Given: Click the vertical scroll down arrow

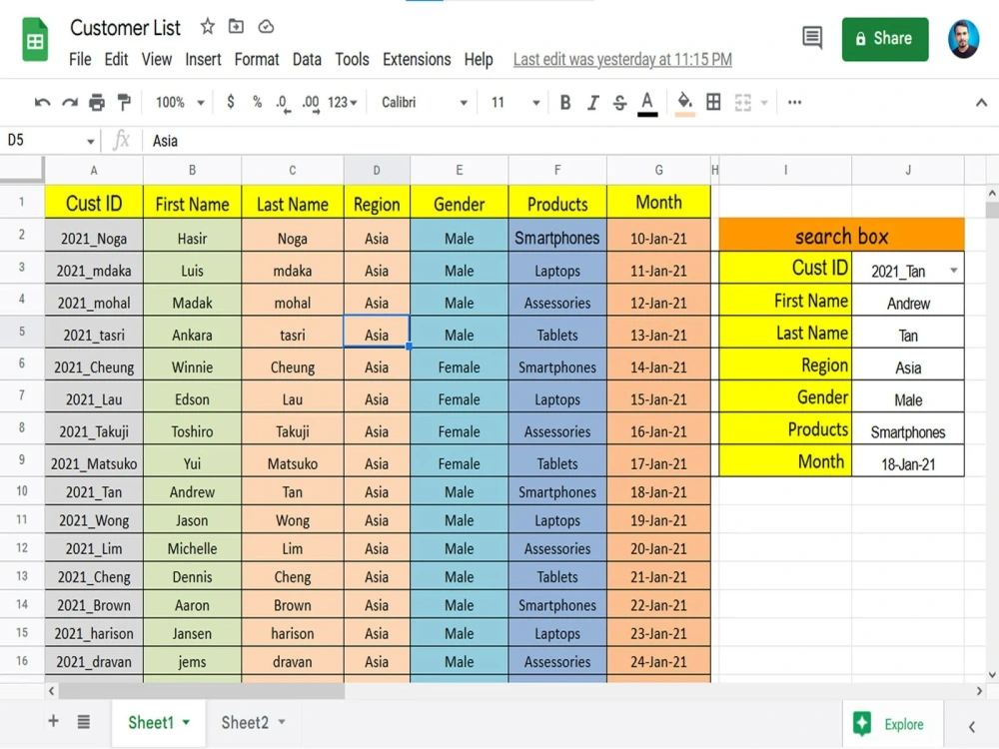Looking at the screenshot, I should [x=991, y=674].
